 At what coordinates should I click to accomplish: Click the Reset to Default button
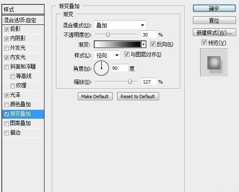pyautogui.click(x=138, y=96)
